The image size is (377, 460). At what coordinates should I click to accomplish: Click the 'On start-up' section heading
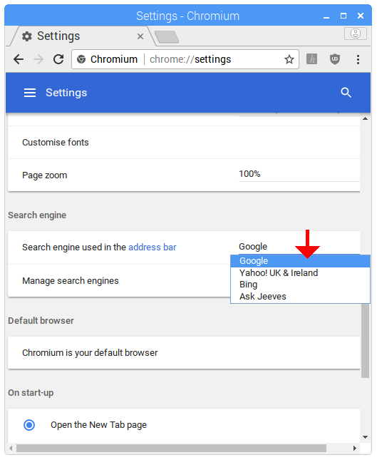click(x=31, y=393)
